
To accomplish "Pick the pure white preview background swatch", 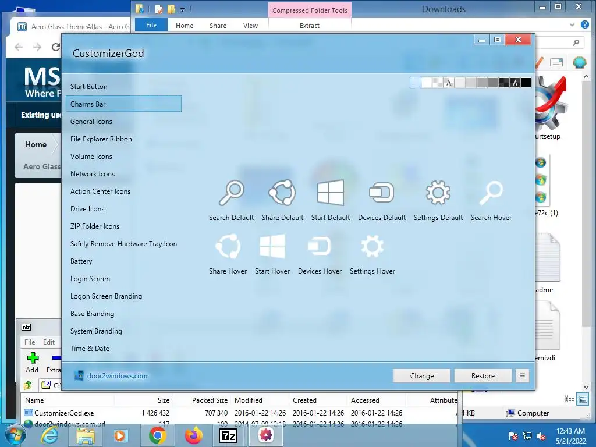I will point(427,83).
